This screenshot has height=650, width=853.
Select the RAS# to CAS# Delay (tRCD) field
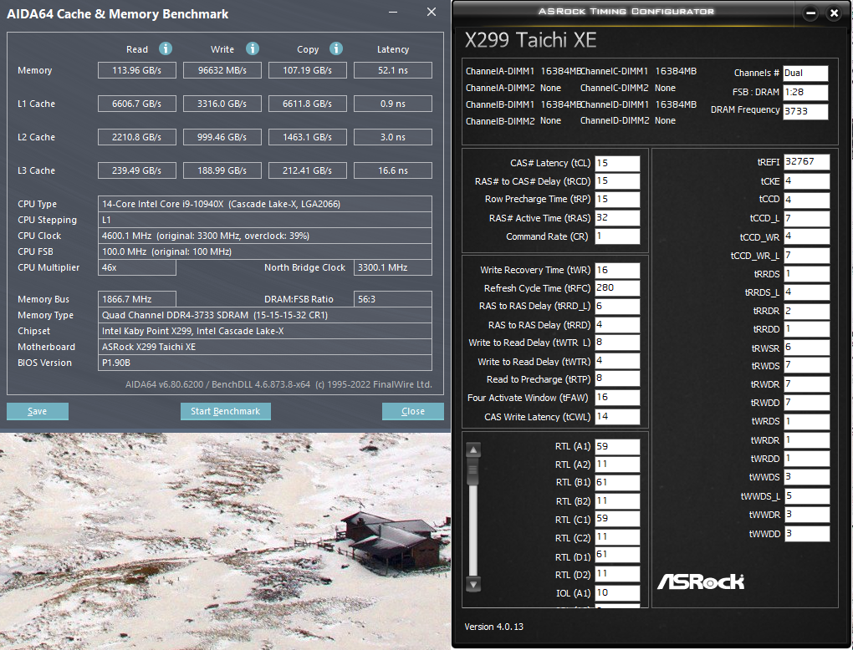coord(617,181)
